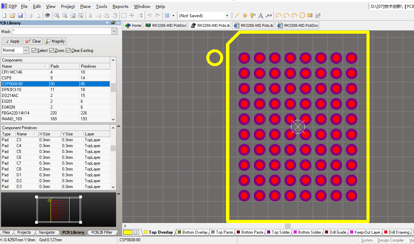Click the yellow LS layer-set color swatch
Image resolution: width=414 pixels, height=244 pixels.
pos(128,232)
